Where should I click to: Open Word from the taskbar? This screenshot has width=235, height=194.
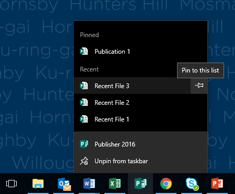point(89,184)
